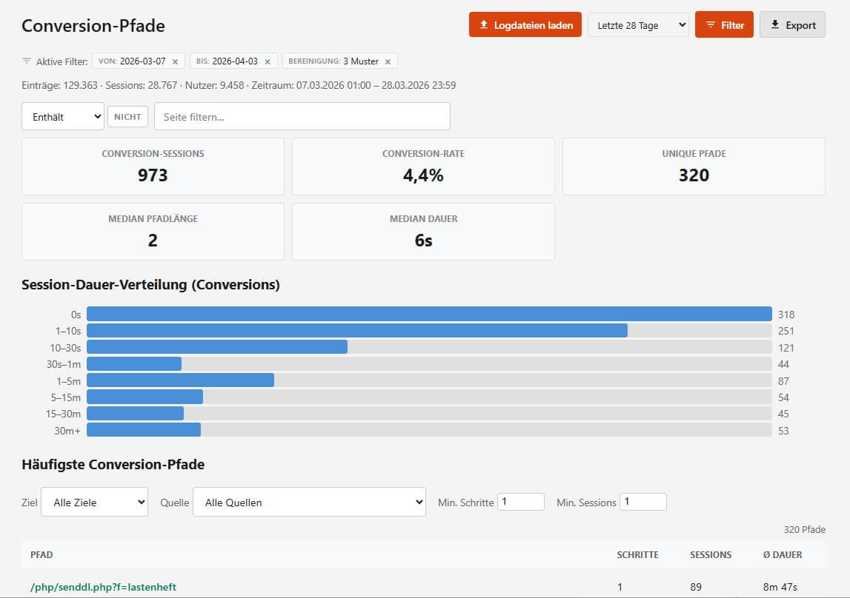
Task: Remove the BIS 2026-04-03 filter chip
Action: click(268, 61)
